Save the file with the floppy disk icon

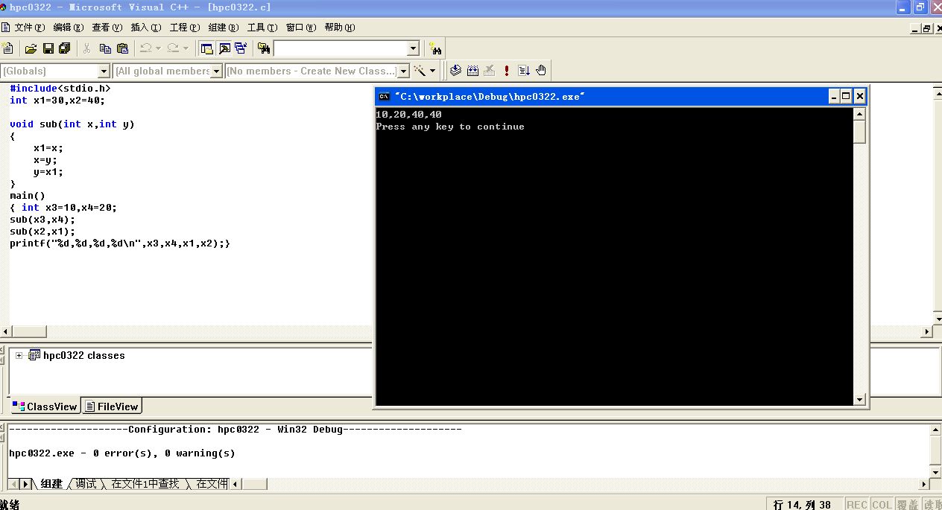point(48,48)
